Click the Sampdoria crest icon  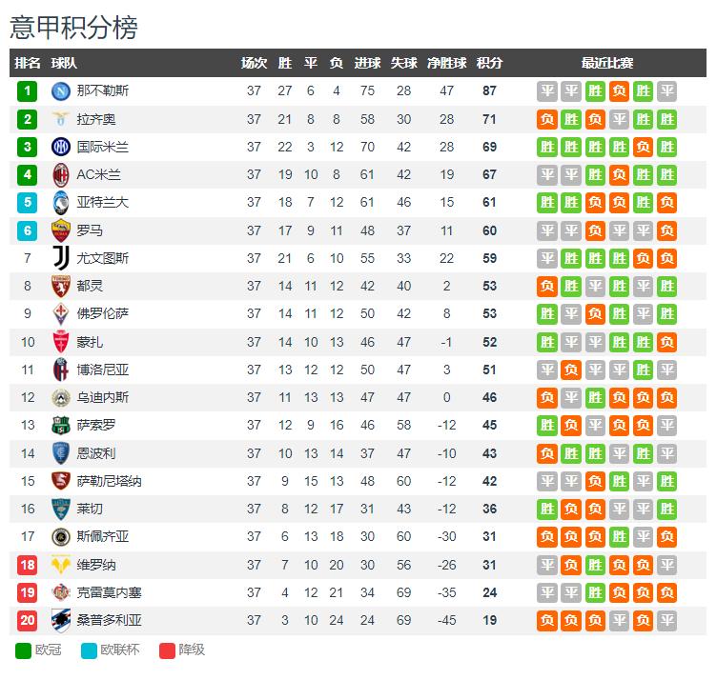60,620
